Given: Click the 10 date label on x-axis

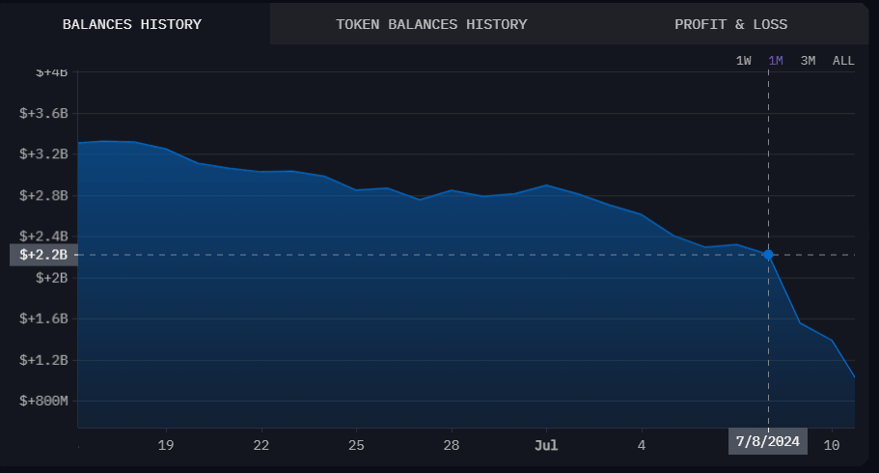Looking at the screenshot, I should coord(832,446).
